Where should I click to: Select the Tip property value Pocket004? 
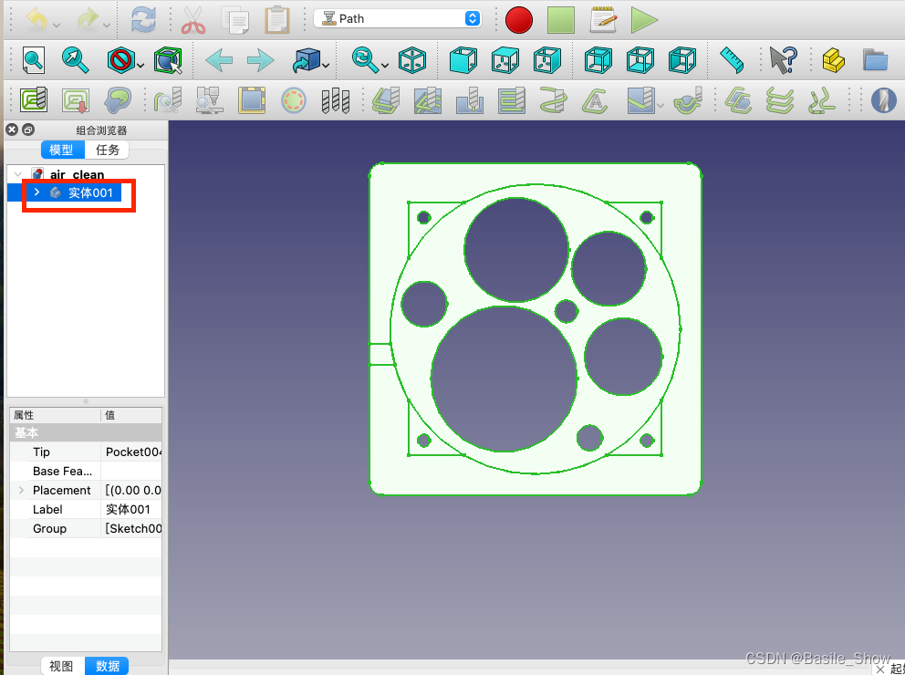[x=132, y=452]
